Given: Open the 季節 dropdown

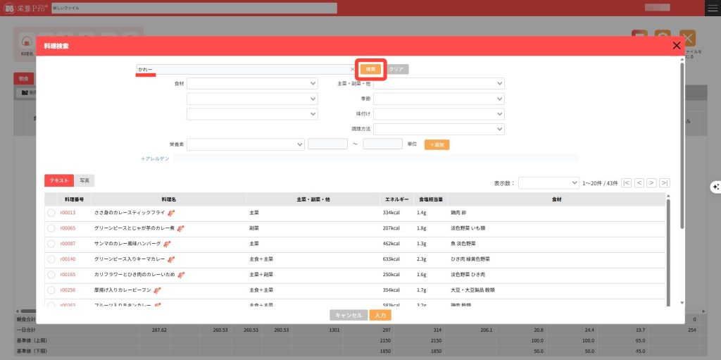Looking at the screenshot, I should tap(439, 99).
